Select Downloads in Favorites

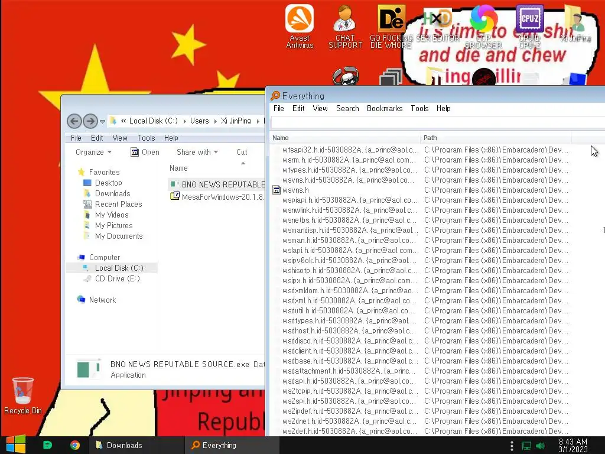[112, 193]
